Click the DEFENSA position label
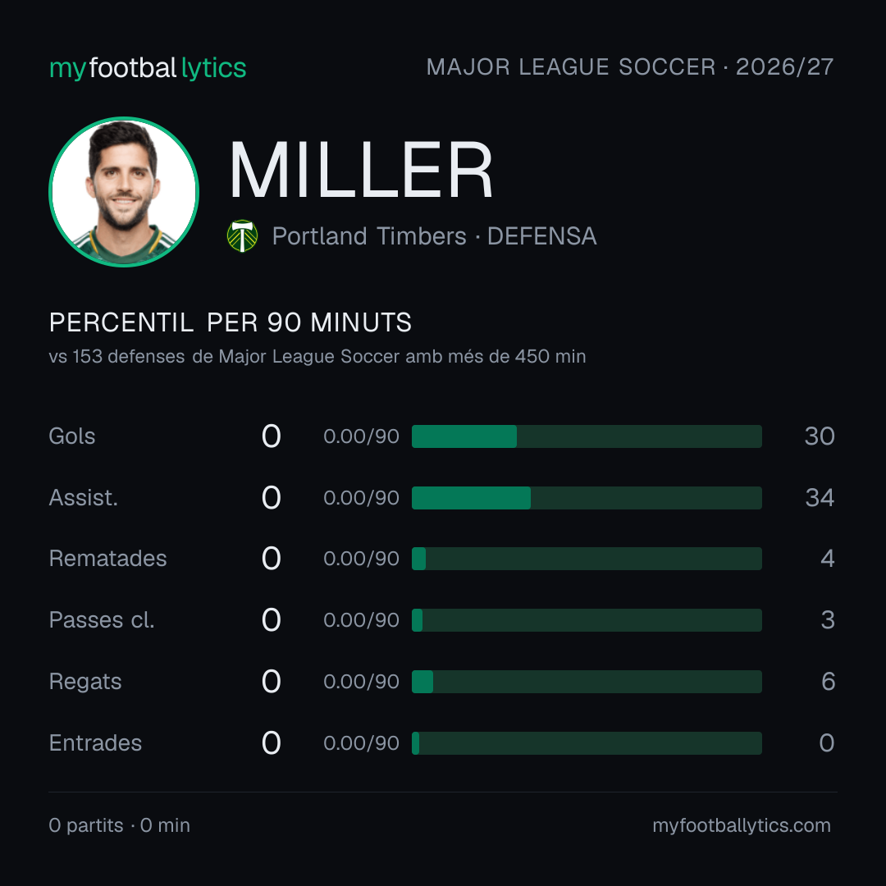 542,236
